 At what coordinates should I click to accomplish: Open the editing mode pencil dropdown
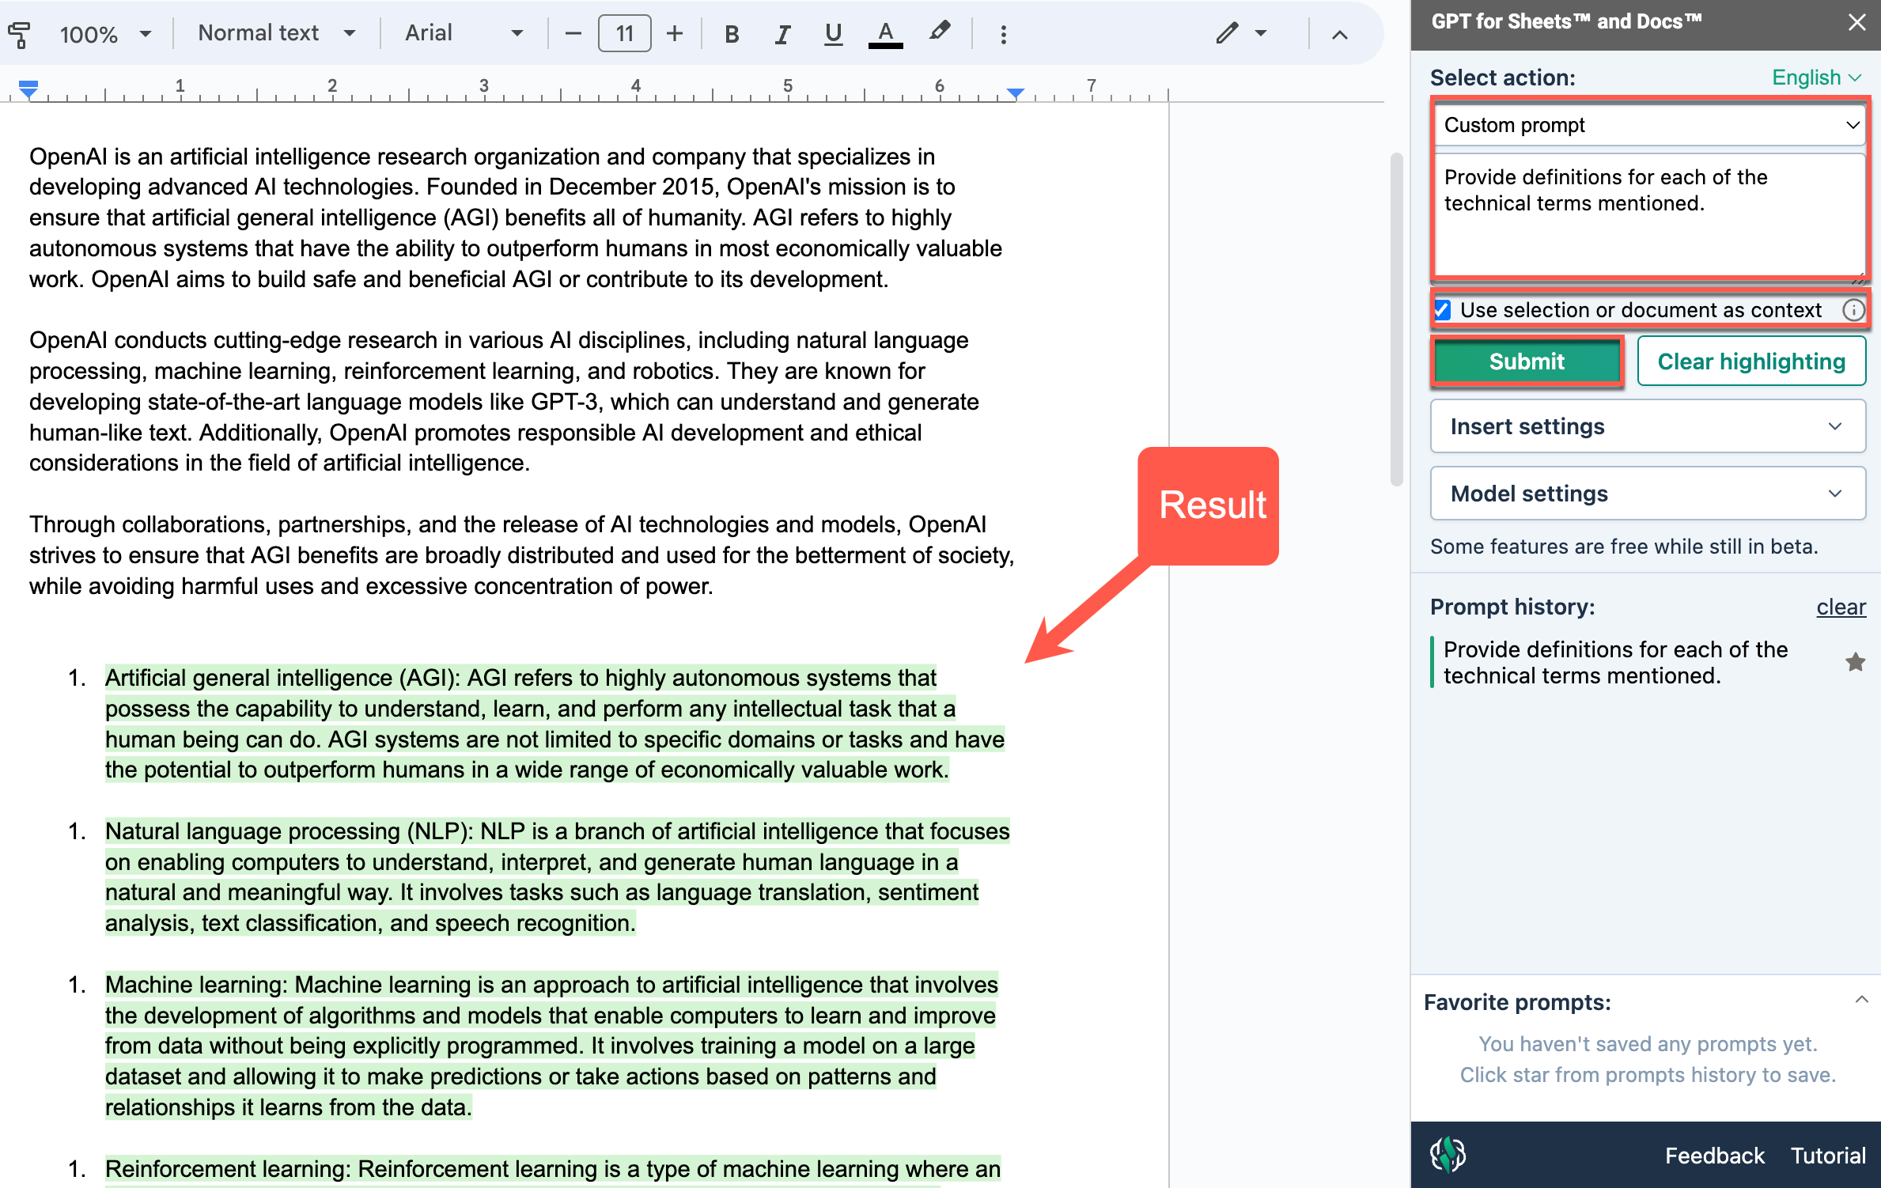pos(1242,33)
